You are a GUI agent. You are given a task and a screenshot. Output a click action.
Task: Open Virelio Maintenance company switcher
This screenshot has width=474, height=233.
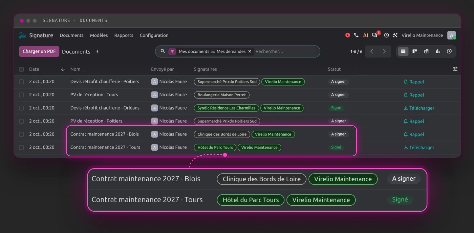tap(422, 35)
